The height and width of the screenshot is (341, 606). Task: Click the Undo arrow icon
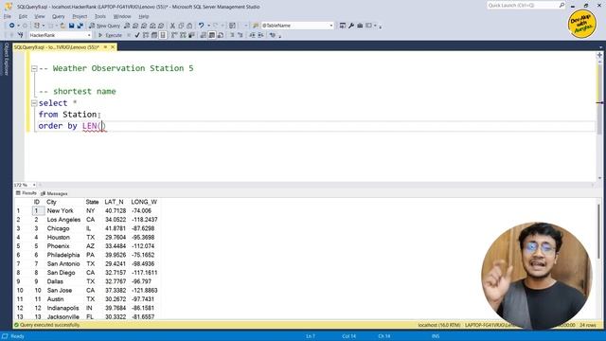click(x=202, y=26)
